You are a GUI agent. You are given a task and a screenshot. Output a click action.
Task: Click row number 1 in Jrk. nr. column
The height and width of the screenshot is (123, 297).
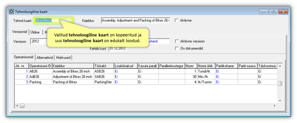(x=21, y=71)
